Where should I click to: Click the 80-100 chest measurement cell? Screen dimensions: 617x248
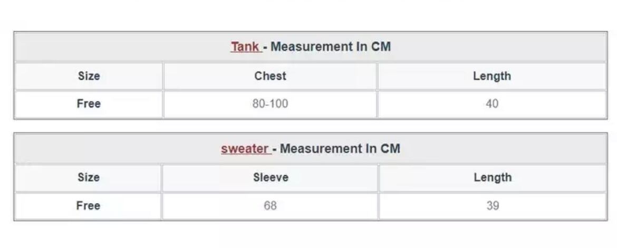click(x=270, y=104)
